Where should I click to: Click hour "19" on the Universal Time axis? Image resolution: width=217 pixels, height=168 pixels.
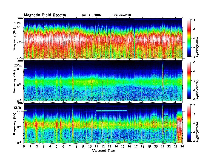[x=149, y=146]
